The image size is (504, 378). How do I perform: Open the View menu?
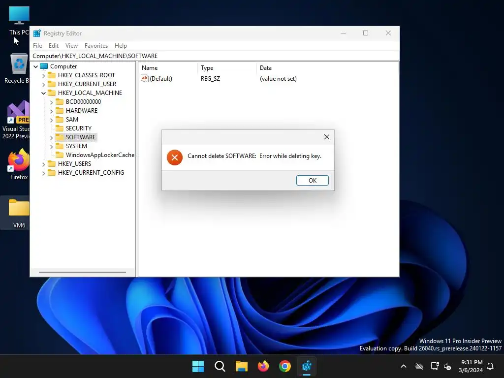click(x=71, y=46)
